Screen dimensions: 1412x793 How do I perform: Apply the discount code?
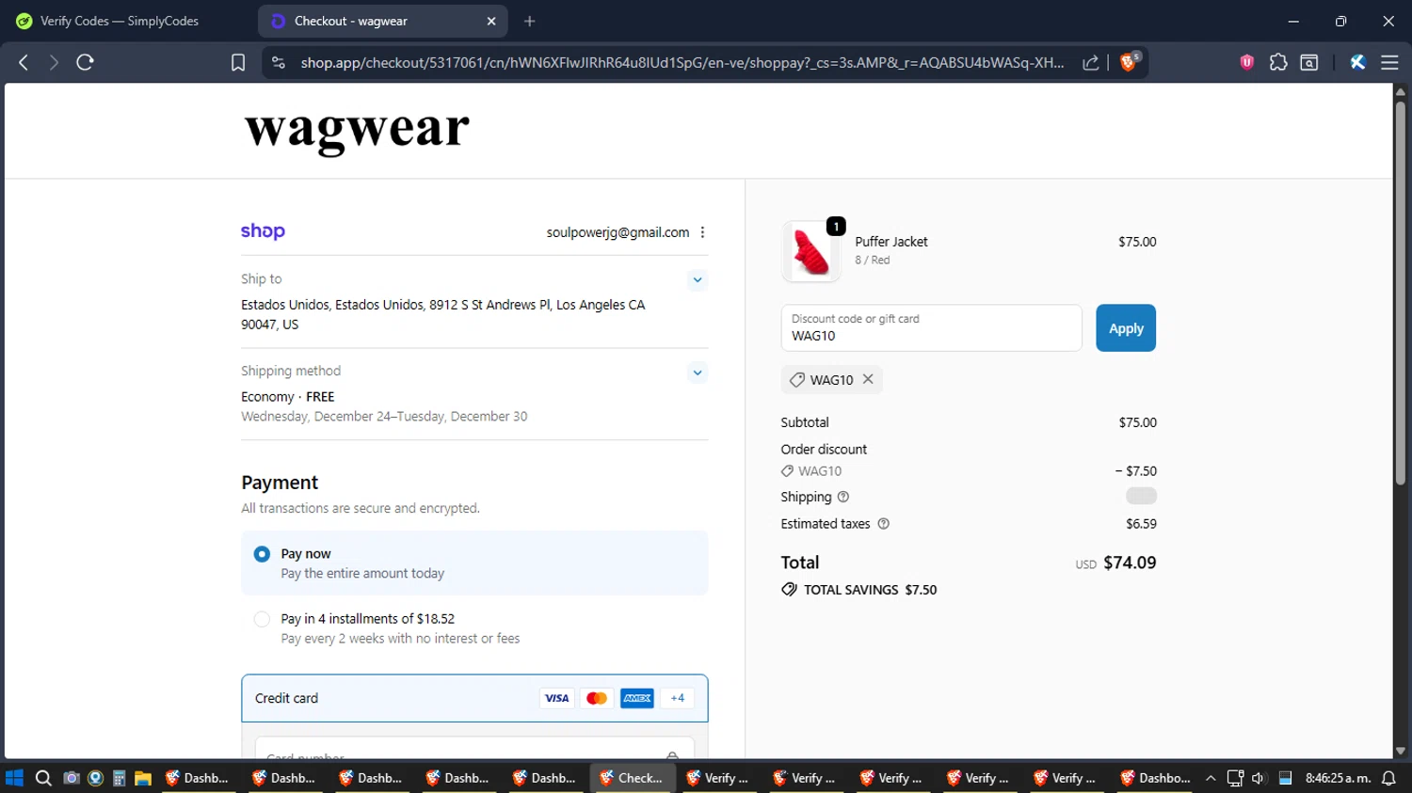[x=1126, y=328]
